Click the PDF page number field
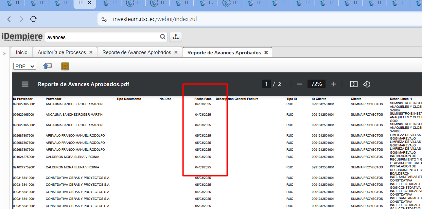 266,84
